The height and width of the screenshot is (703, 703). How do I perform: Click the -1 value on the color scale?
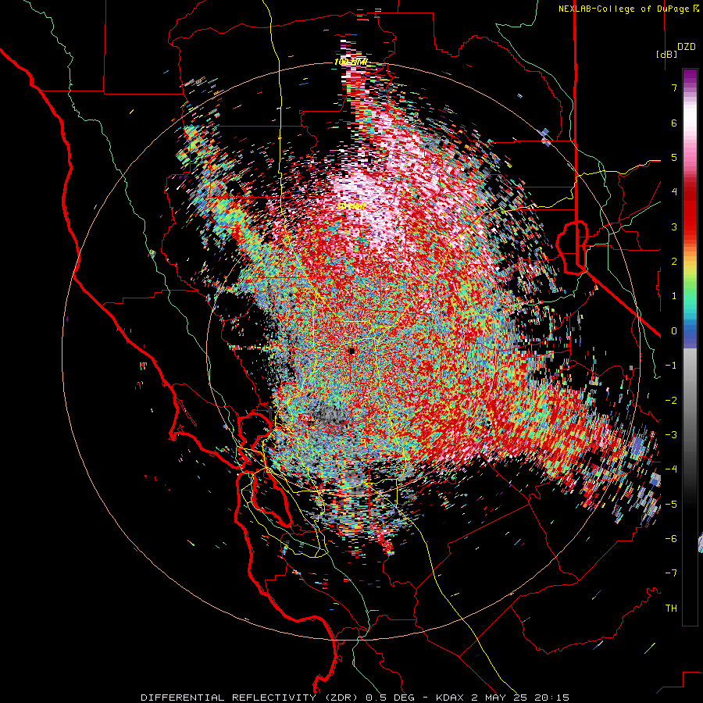(671, 366)
